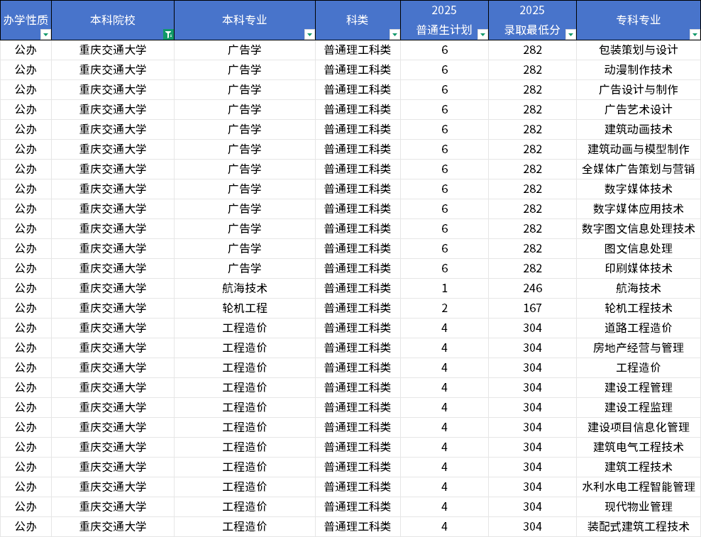Select the 本科专业 header cell

click(244, 20)
